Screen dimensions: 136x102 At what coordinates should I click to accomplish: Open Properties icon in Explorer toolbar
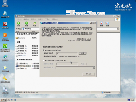tap(101, 24)
